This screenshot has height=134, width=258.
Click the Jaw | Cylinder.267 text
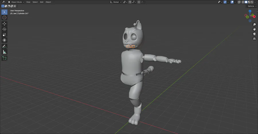click(21, 13)
